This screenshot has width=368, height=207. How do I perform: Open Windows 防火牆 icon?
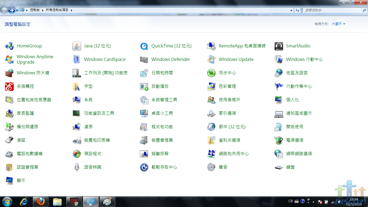[x=9, y=73]
